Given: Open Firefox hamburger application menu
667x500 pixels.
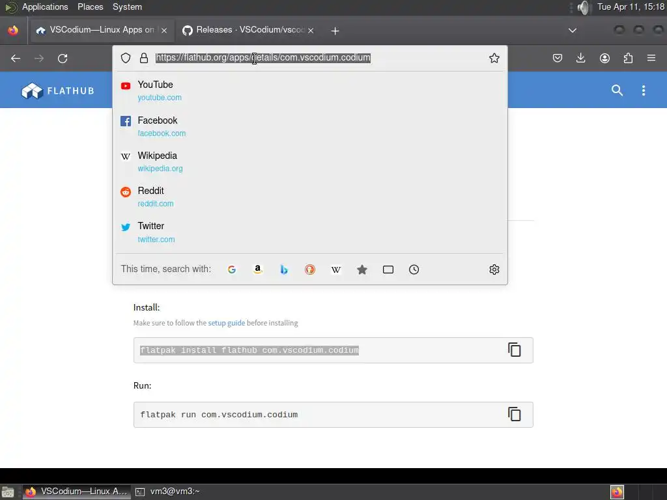Looking at the screenshot, I should click(x=651, y=58).
